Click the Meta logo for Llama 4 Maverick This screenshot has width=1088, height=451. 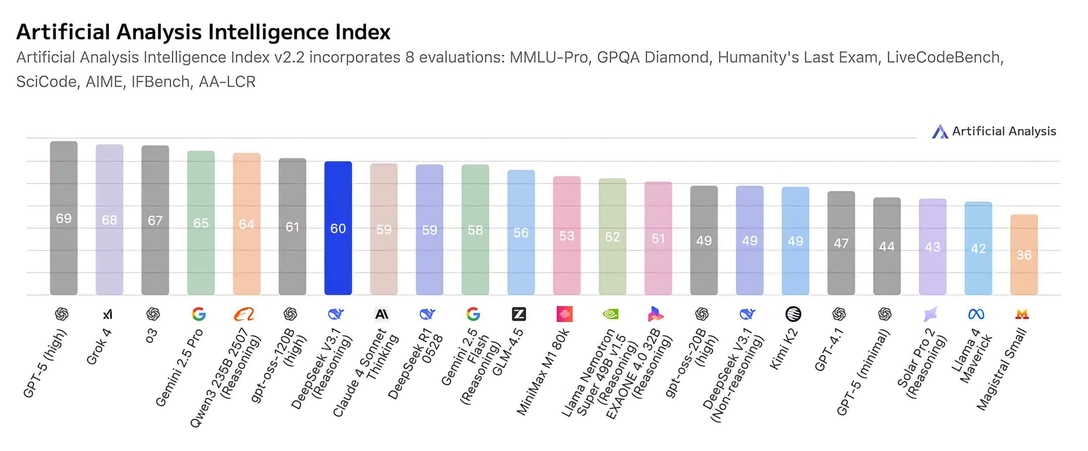tap(976, 314)
